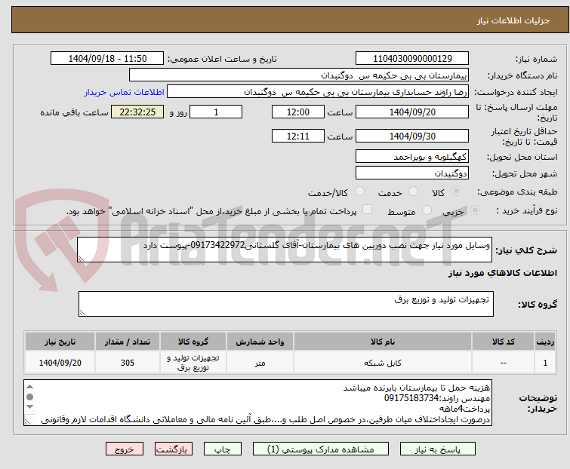Click the quantity cell 305

128,363
